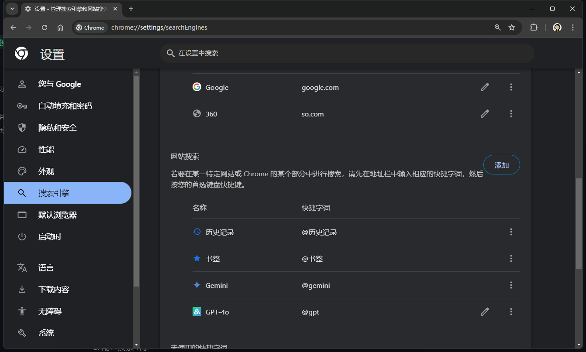586x352 pixels.
Task: Open the 隐私和安全 settings section
Action: [57, 128]
